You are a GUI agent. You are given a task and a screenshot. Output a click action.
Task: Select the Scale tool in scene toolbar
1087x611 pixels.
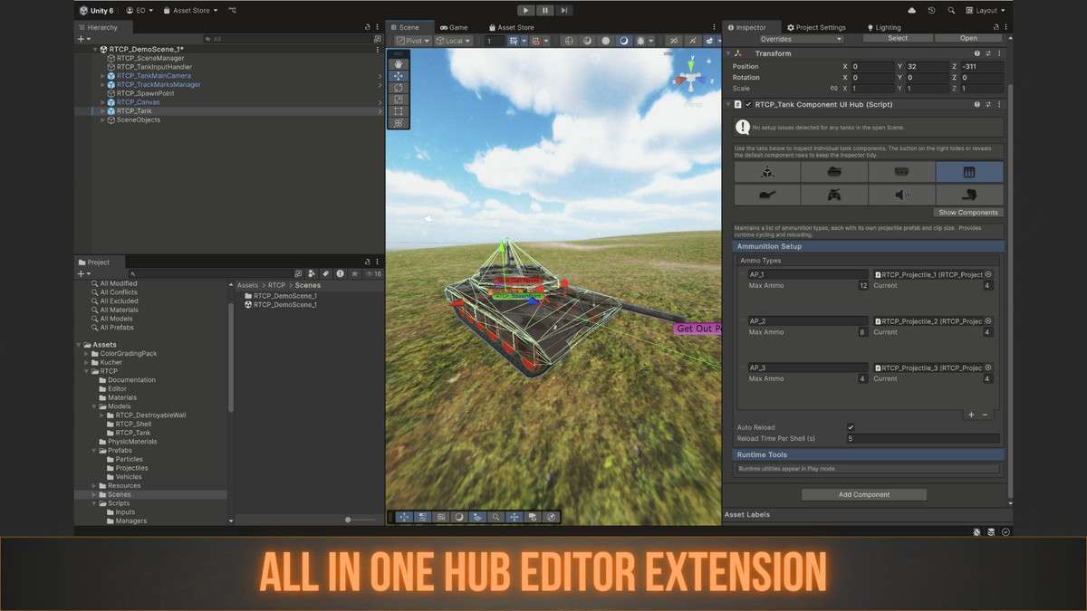point(399,100)
